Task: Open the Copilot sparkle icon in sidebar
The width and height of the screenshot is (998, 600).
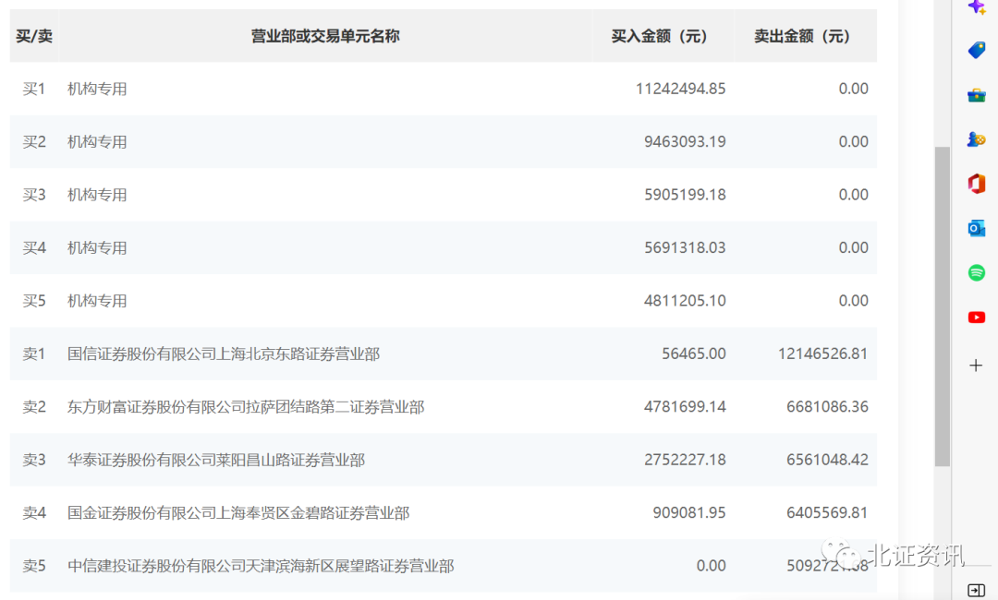Action: pos(977,7)
